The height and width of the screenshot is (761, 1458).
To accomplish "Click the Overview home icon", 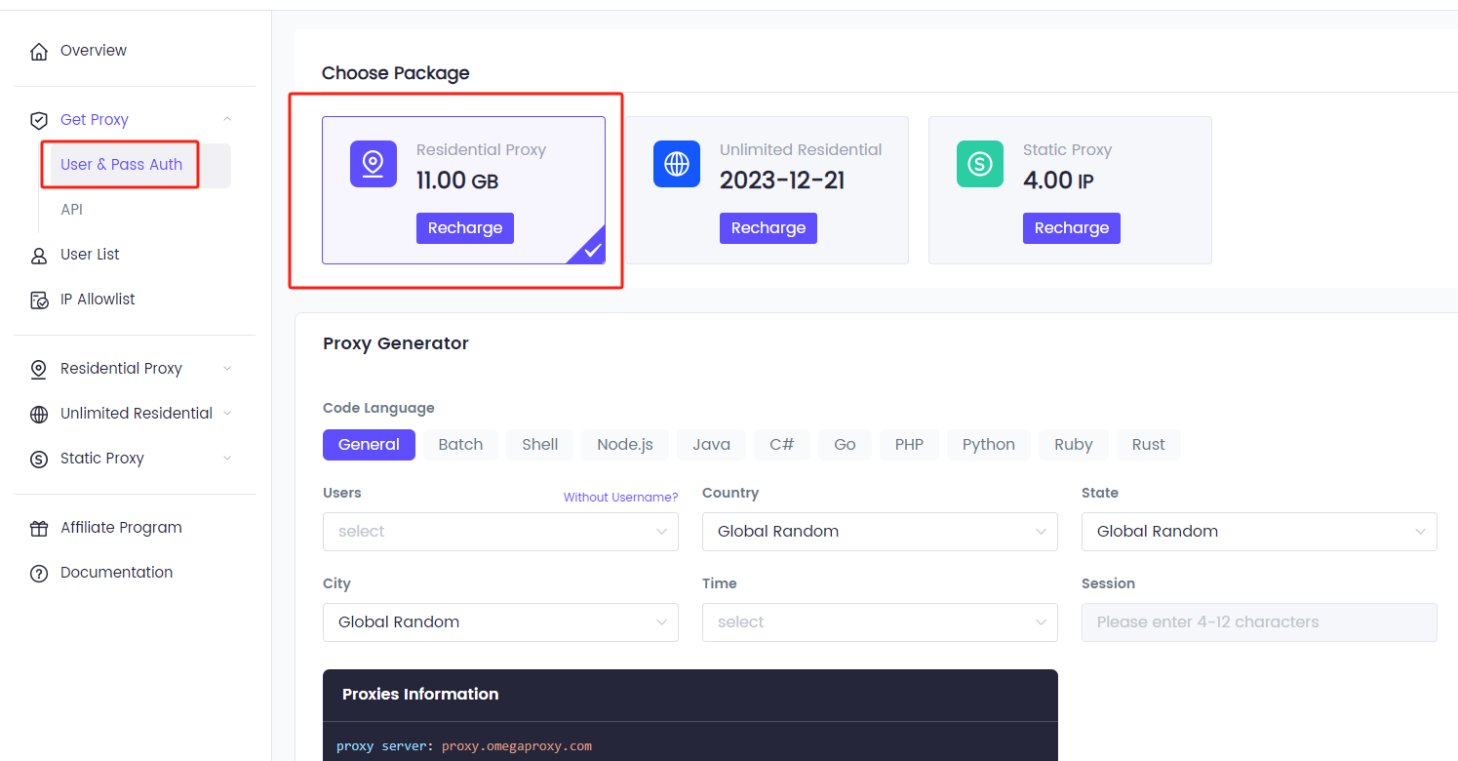I will pos(39,52).
